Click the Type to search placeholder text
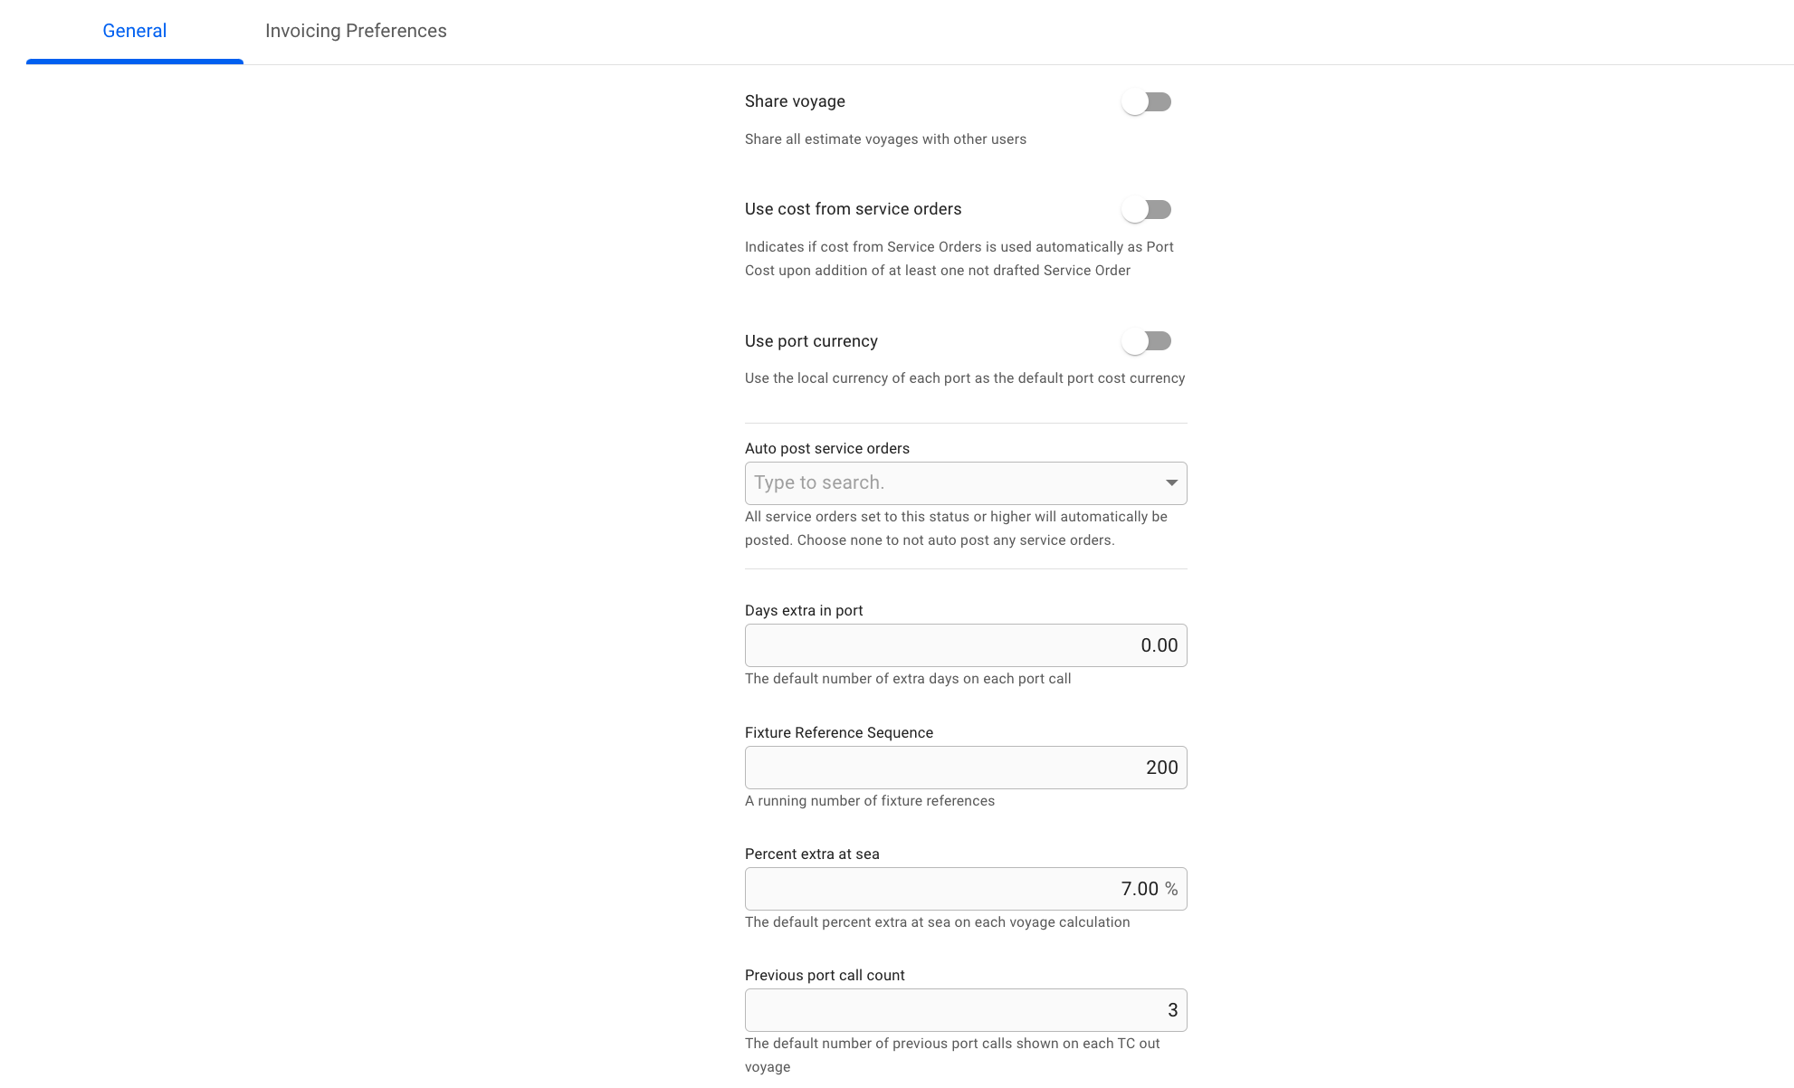This screenshot has height=1088, width=1794. point(819,483)
